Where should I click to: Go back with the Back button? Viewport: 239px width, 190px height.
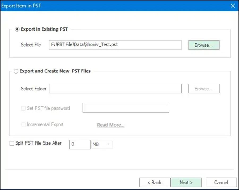155,182
